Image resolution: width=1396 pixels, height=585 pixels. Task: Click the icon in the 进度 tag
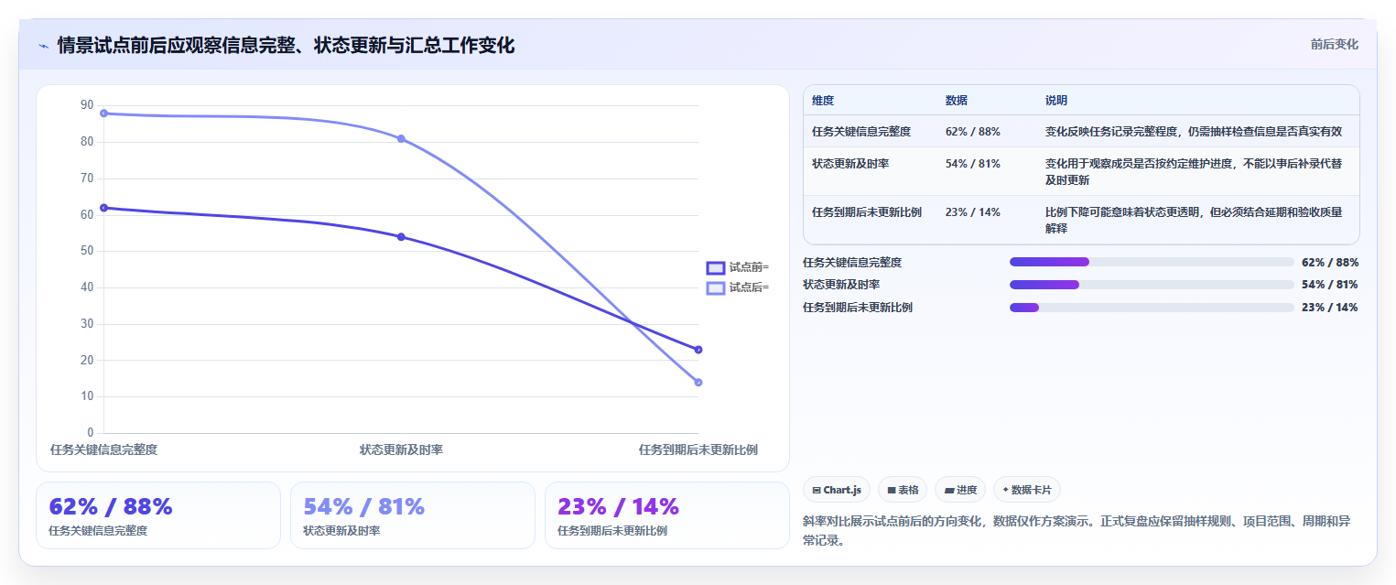949,491
